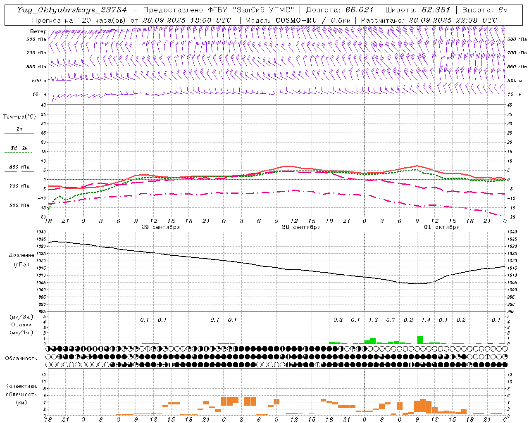Image resolution: width=529 pixels, height=423 pixels.
Task: Click the date label 29 сентября
Action: [160, 227]
